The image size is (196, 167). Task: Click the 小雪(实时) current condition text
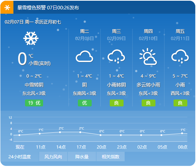pos(39,63)
